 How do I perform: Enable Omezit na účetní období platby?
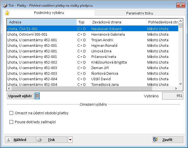[x=11, y=113]
